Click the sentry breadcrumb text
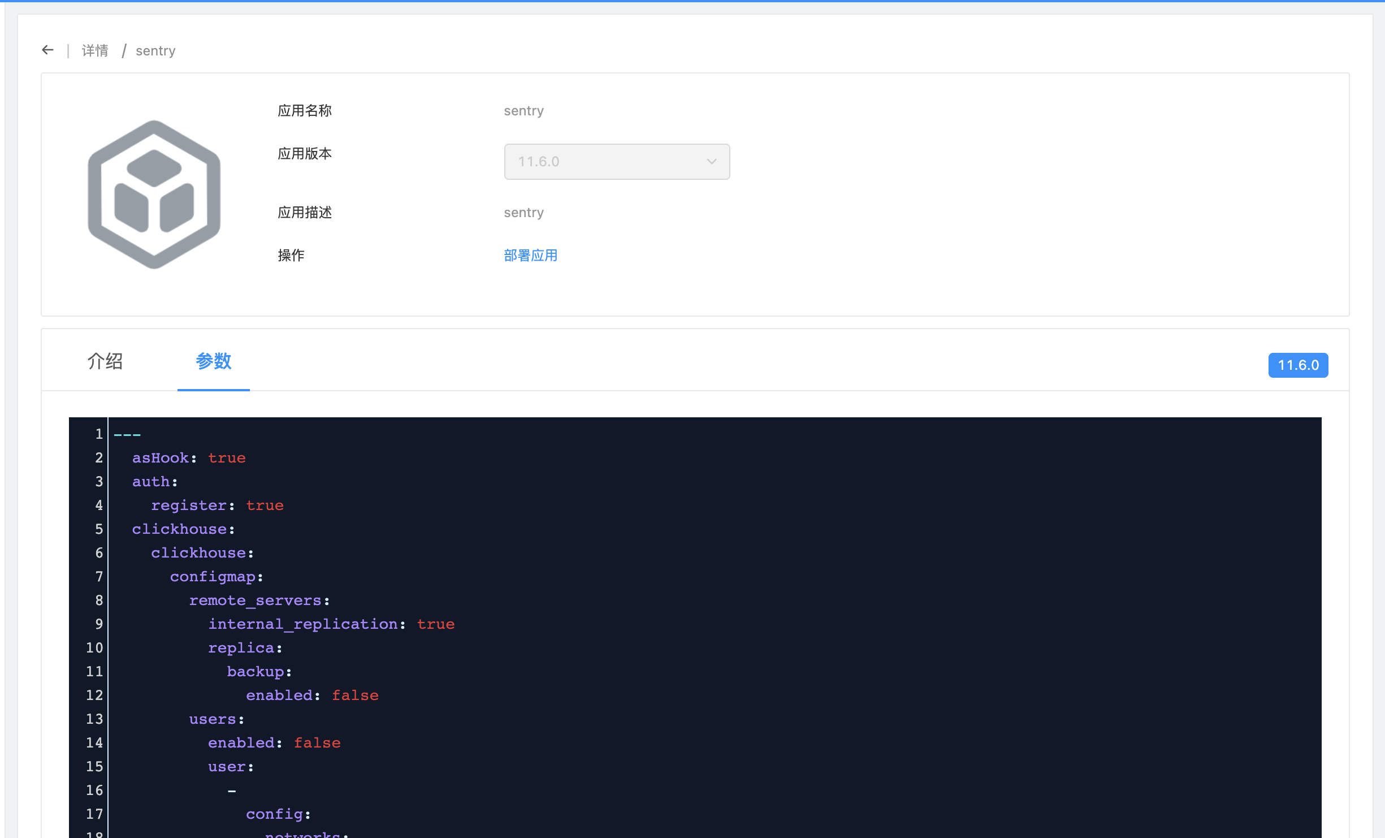Screen dimensions: 1385x838 (155, 51)
